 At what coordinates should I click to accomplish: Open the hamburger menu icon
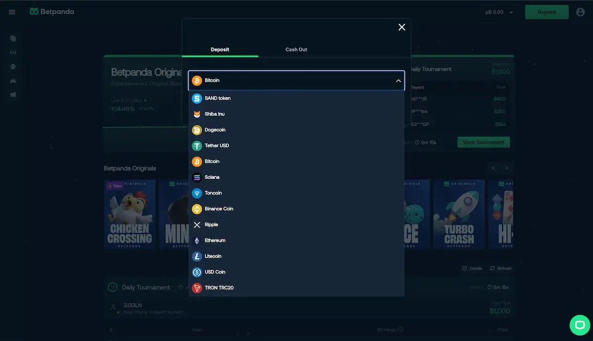coord(12,12)
